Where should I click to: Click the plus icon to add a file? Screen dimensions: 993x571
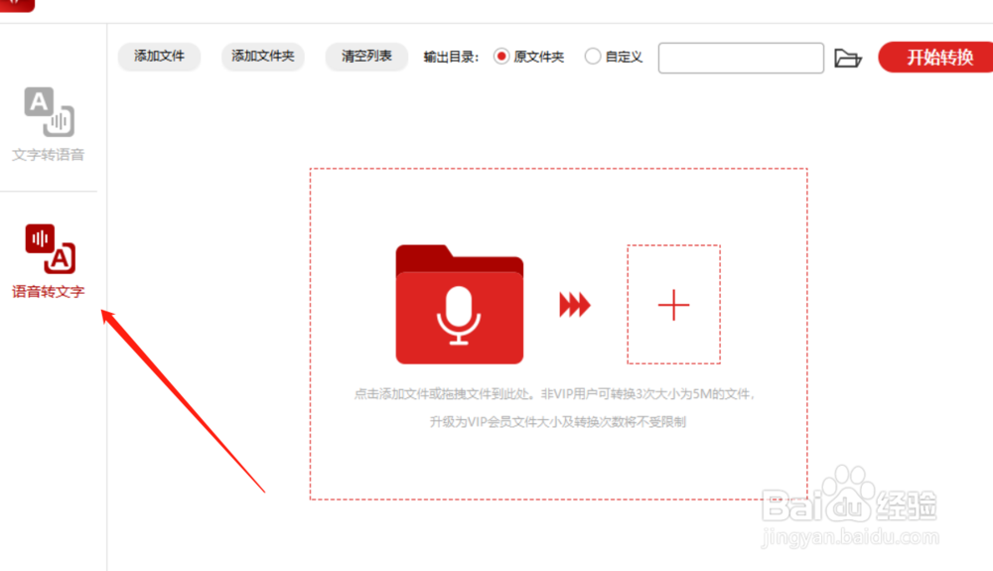(x=673, y=305)
